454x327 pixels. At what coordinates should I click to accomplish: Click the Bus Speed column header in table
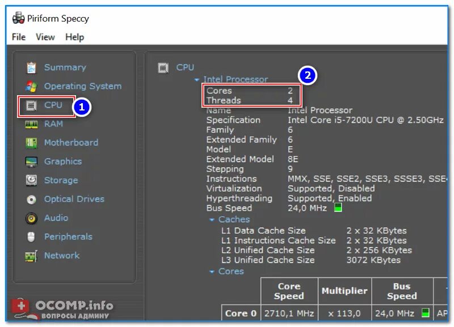[402, 291]
